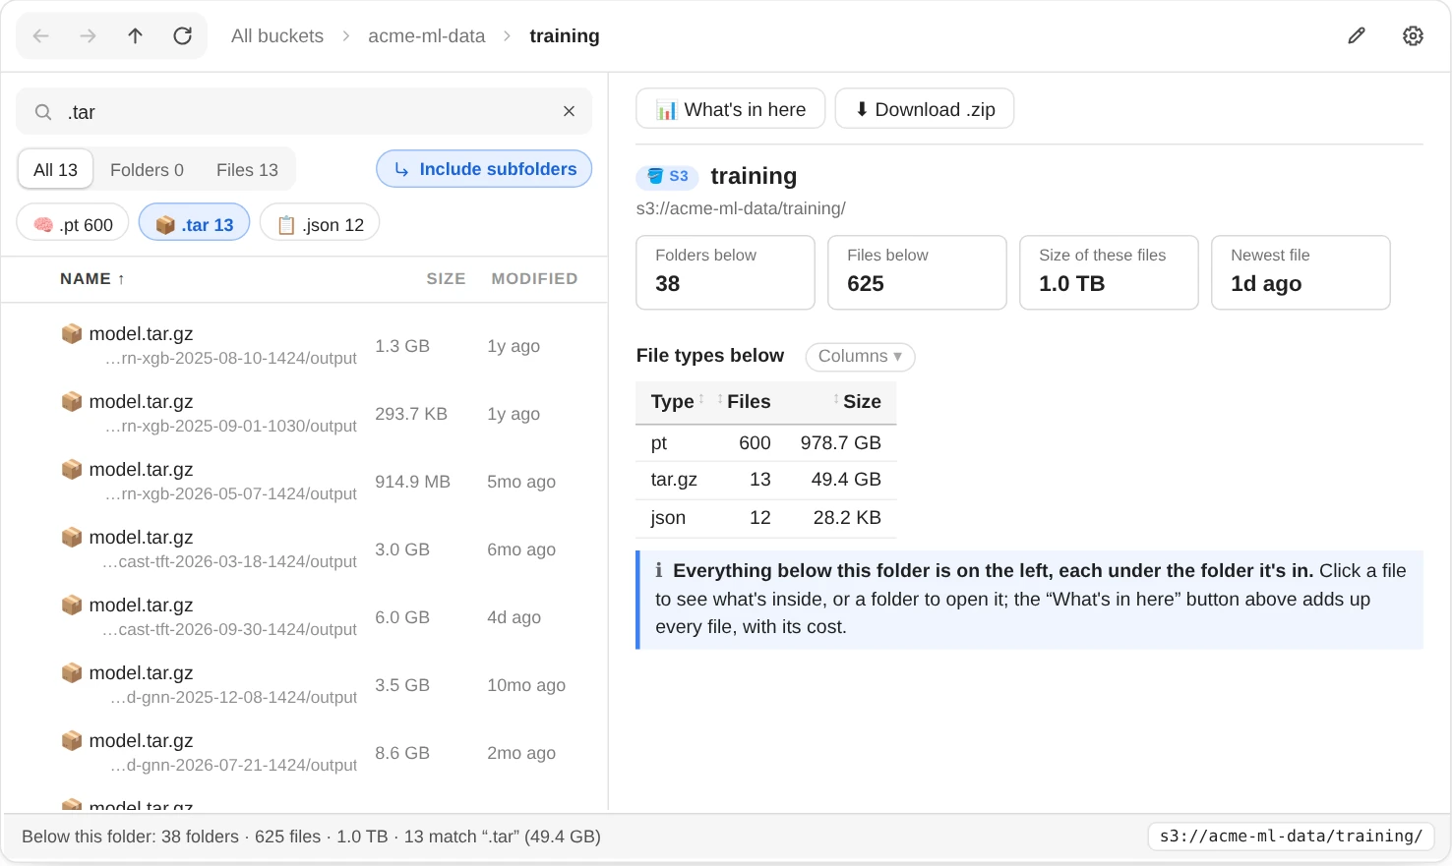Click the S3 bucket badge

[x=667, y=177]
